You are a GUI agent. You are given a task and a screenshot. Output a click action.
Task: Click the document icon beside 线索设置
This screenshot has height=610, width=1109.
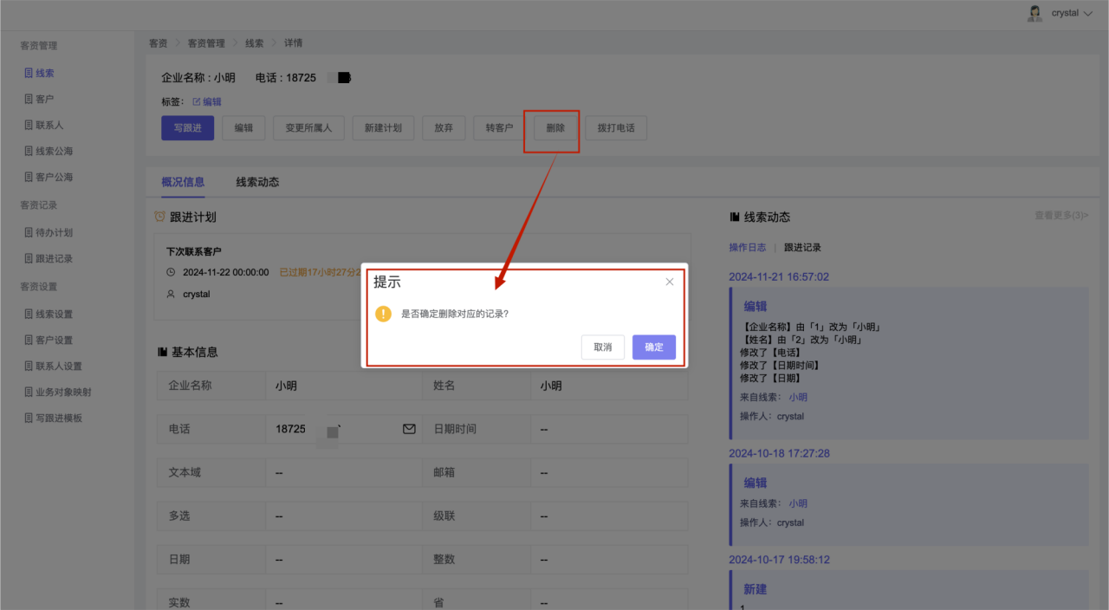coord(29,315)
